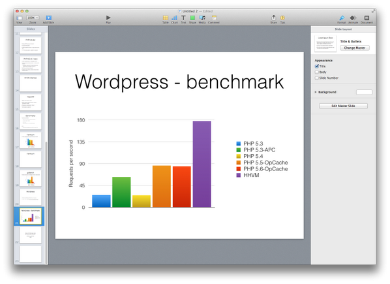Image resolution: width=390 pixels, height=284 pixels.
Task: Enable the Body checkbox
Action: tap(316, 72)
